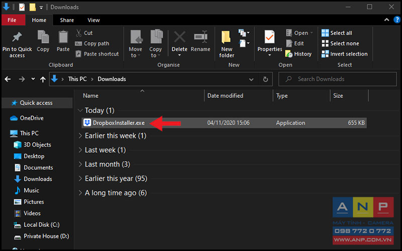Select Quick access in navigation pane
The height and width of the screenshot is (251, 402).
click(x=36, y=103)
